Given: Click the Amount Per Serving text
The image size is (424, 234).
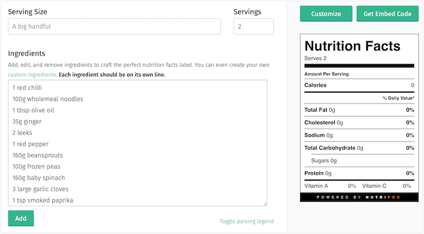Looking at the screenshot, I should click(326, 74).
